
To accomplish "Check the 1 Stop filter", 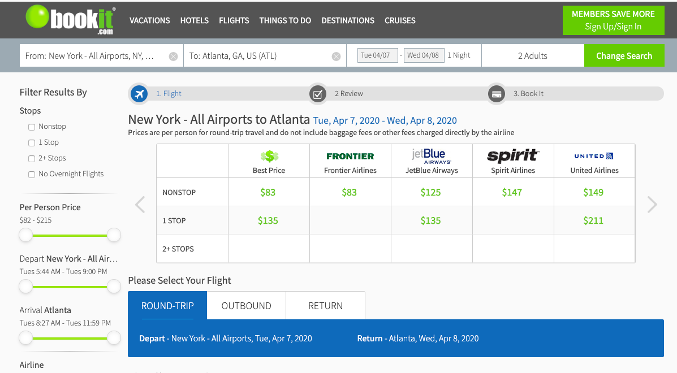I will coord(31,142).
